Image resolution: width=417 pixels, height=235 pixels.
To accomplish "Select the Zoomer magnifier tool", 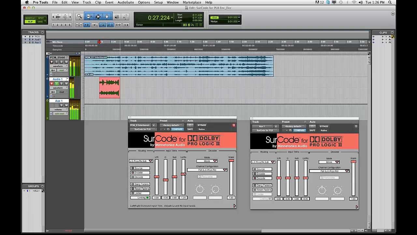I will (x=79, y=16).
